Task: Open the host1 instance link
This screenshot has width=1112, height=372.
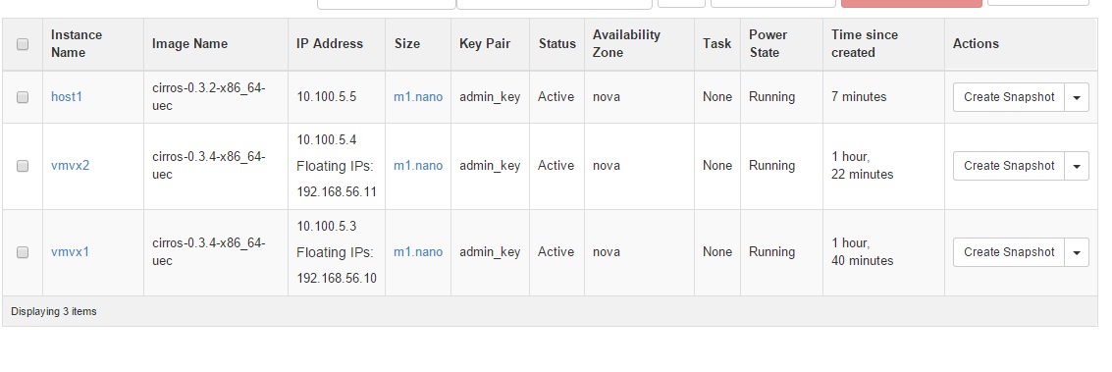Action: [67, 97]
